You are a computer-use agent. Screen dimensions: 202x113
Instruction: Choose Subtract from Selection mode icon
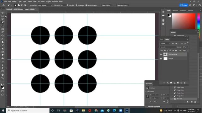point(22,5)
